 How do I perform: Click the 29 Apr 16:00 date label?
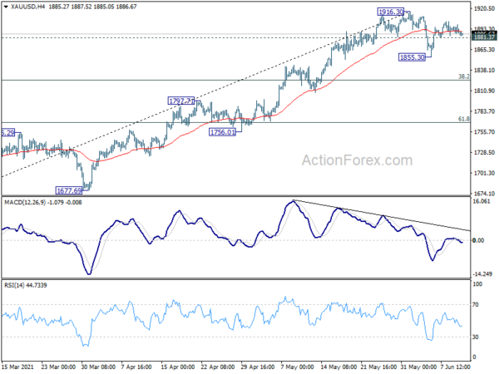(x=257, y=367)
